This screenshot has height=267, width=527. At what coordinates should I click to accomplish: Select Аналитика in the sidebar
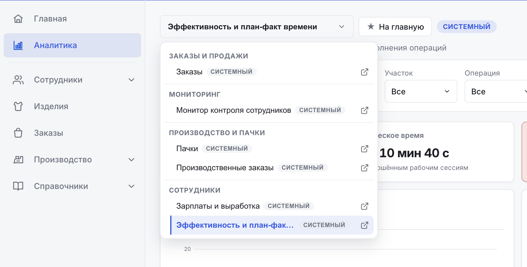pos(72,45)
